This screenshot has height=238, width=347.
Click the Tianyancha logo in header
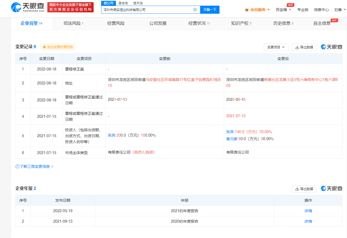point(28,7)
